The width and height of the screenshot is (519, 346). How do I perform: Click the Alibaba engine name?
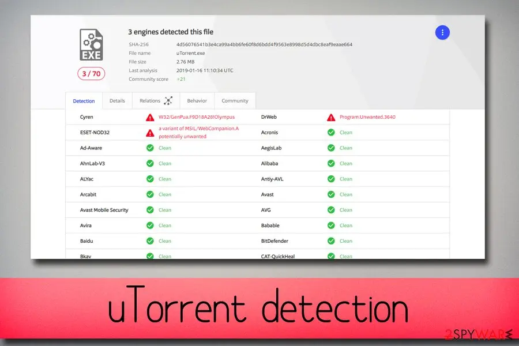tap(269, 163)
